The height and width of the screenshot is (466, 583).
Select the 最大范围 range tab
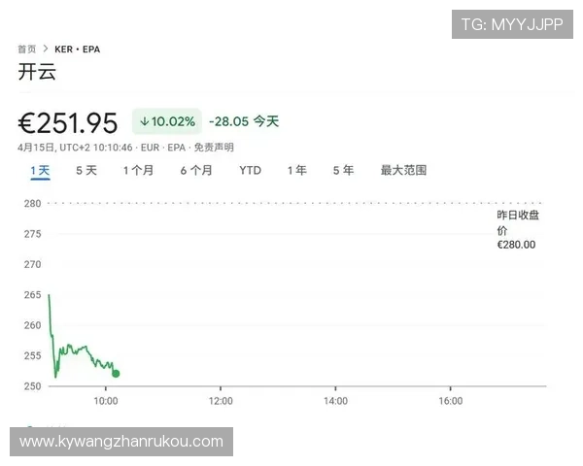click(403, 171)
